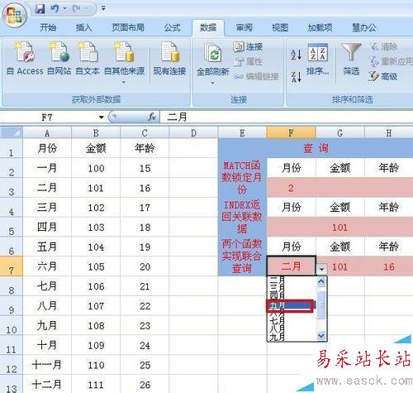The height and width of the screenshot is (393, 413).
Task: Open the 自其他来源 data sources menu
Action: coord(124,62)
